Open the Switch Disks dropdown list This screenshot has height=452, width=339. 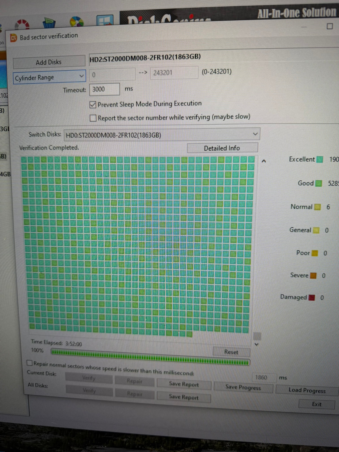162,135
